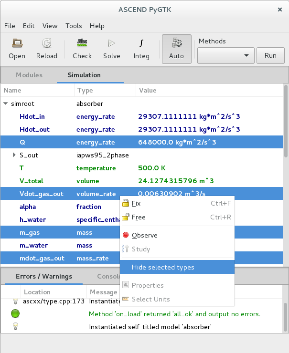Click the Reload toolbar icon
This screenshot has height=353, width=289.
point(47,43)
